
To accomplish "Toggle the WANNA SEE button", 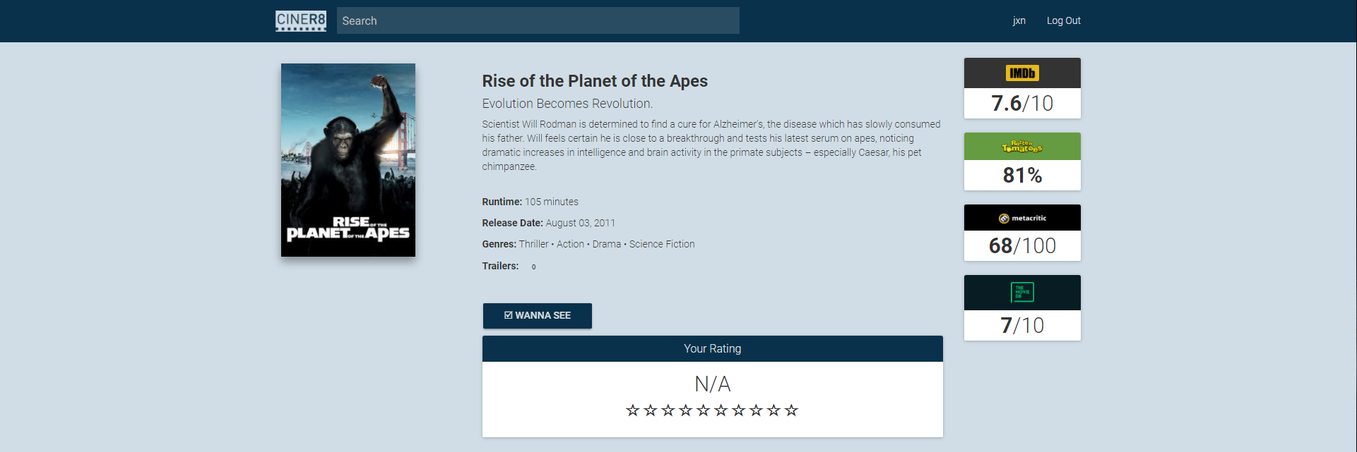I will click(x=537, y=316).
